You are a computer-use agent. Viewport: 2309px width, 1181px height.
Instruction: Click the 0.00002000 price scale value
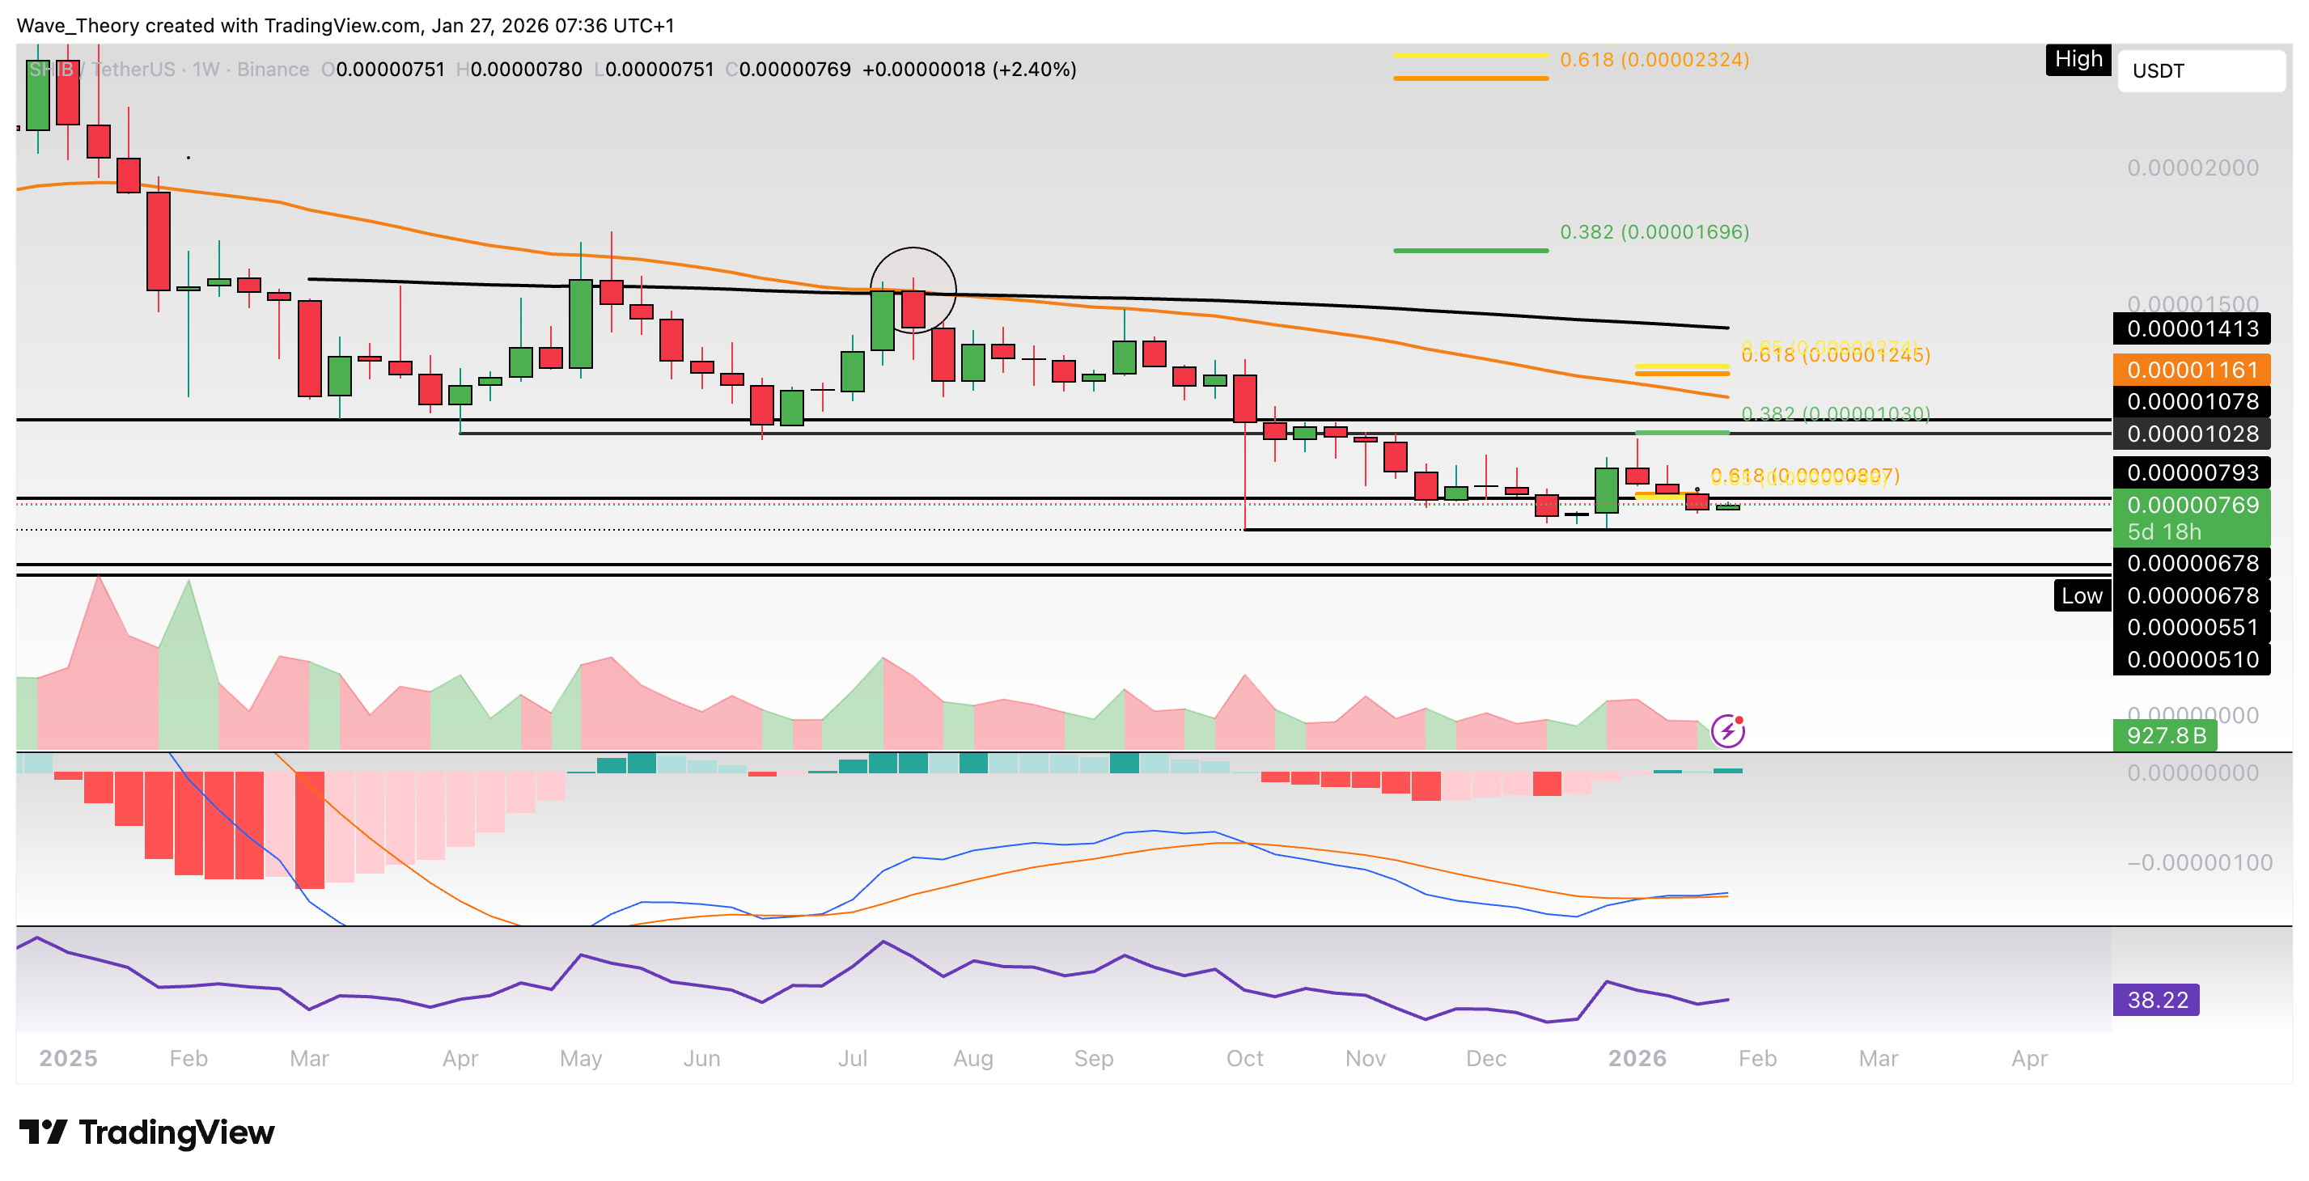[x=2192, y=167]
